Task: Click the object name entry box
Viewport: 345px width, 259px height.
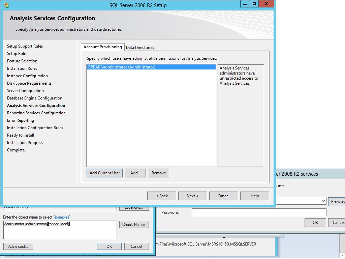Action: pos(60,230)
